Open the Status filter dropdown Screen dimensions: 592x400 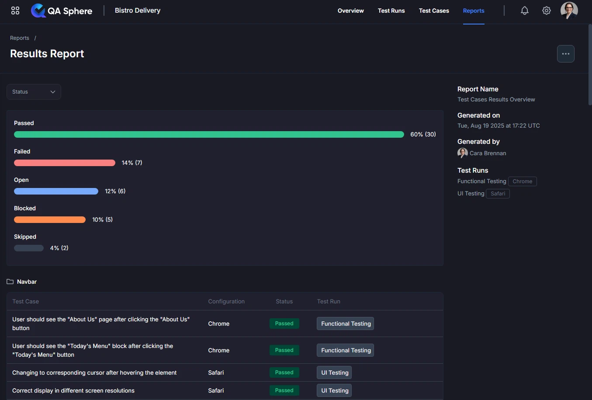(33, 92)
